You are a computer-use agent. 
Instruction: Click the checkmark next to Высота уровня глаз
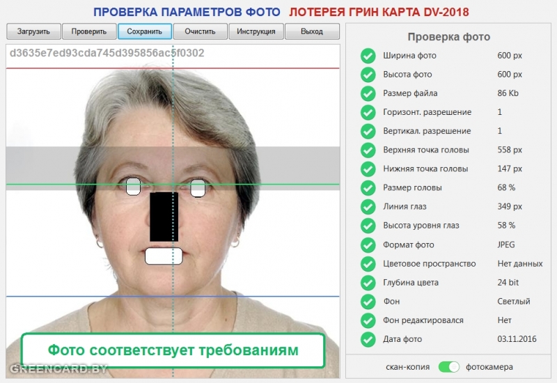(x=368, y=226)
